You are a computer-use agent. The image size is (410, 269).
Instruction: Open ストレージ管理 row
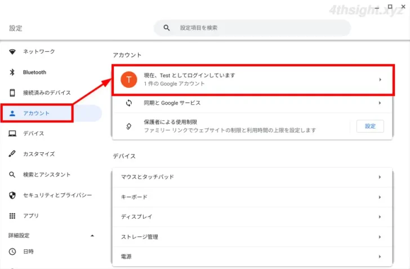click(253, 237)
